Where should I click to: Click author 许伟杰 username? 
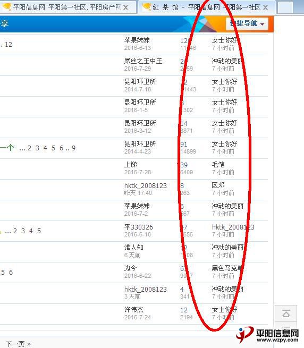click(x=134, y=310)
